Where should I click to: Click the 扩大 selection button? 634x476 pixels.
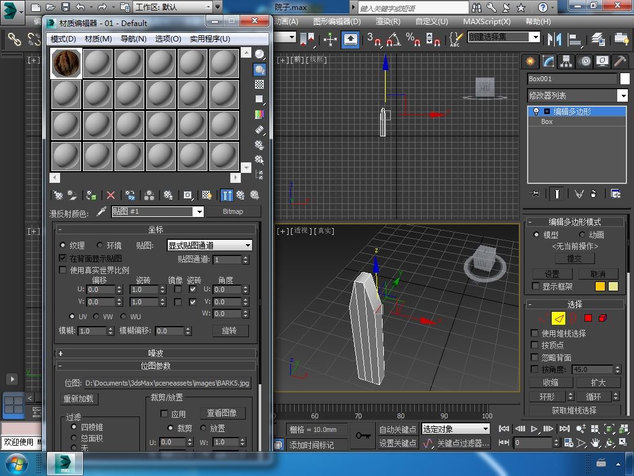599,382
